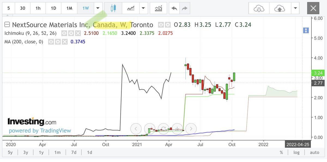The width and height of the screenshot is (327, 162).
Task: Open the save options dropdown arrow
Action: [x=295, y=8]
